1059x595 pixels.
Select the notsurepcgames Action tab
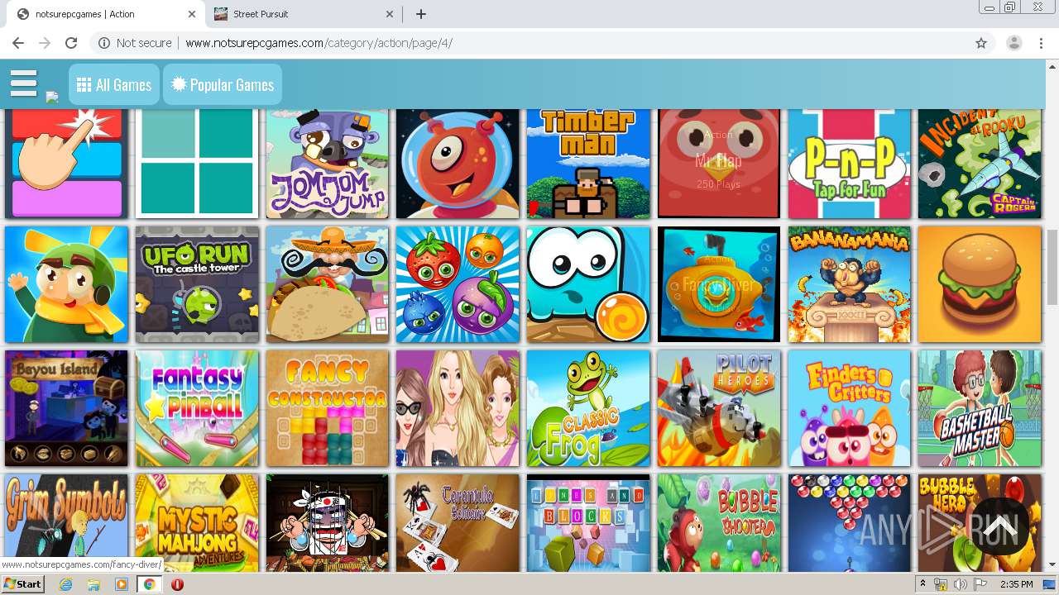[x=105, y=14]
